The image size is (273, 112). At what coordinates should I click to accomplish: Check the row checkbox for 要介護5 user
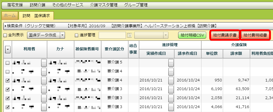coord(8,63)
